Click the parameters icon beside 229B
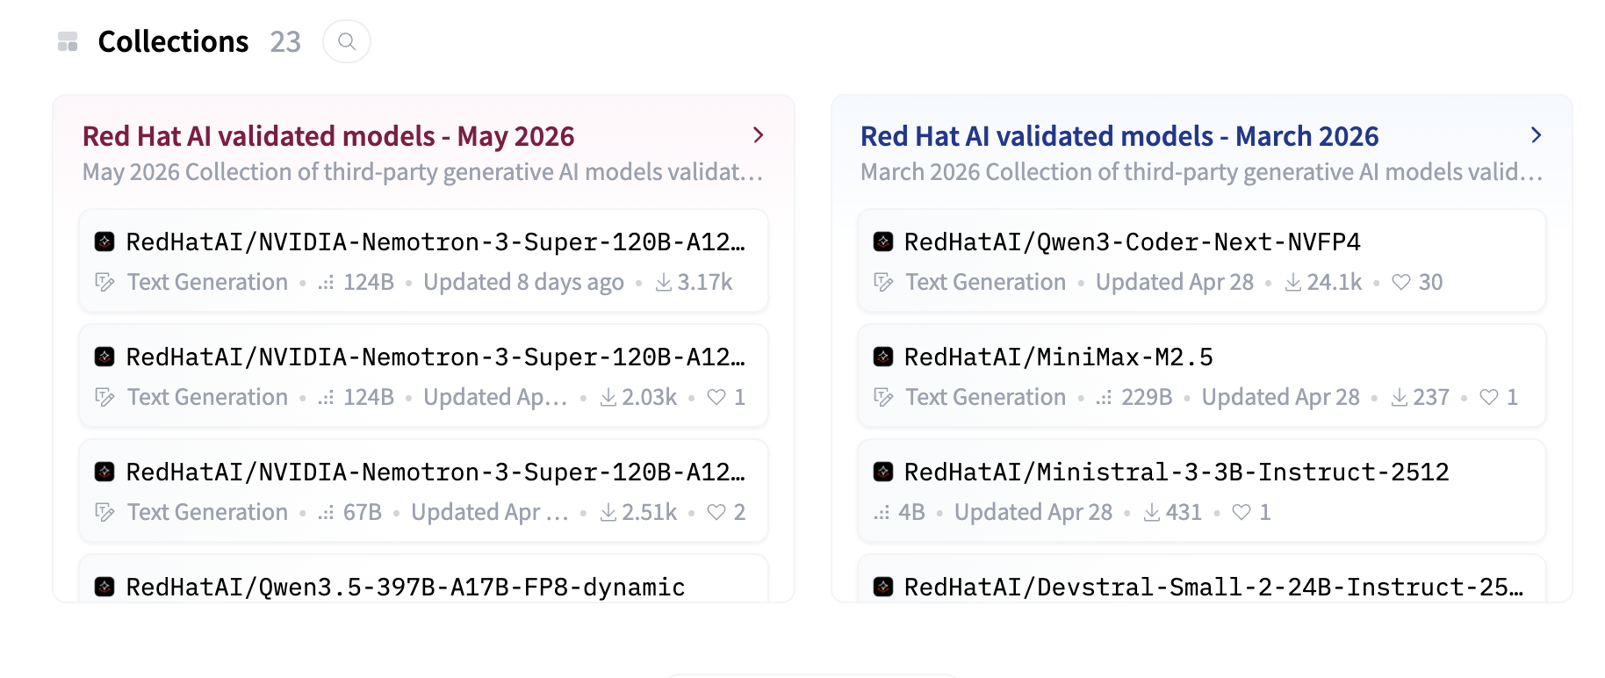Image resolution: width=1605 pixels, height=678 pixels. (x=1104, y=397)
